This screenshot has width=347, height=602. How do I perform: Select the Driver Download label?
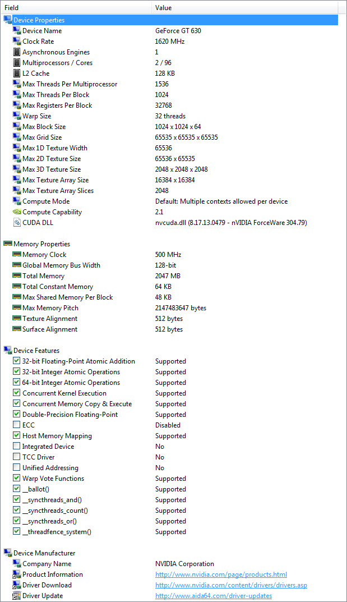[47, 585]
